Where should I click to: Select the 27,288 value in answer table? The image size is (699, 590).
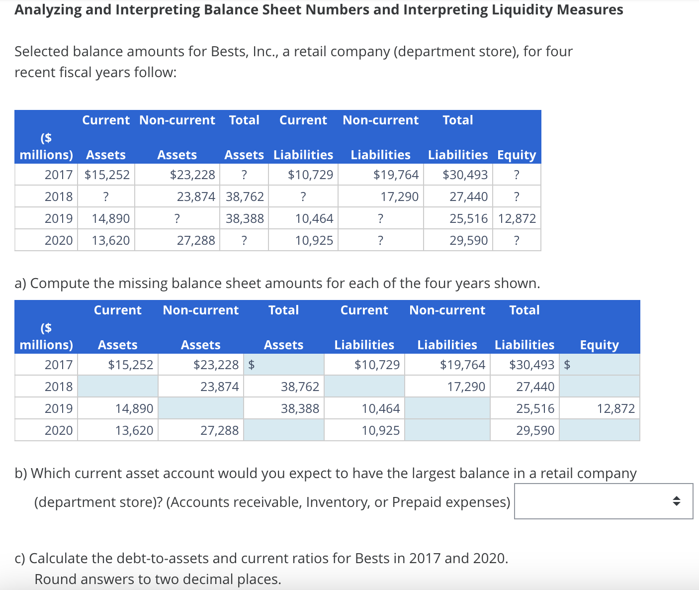coord(220,430)
